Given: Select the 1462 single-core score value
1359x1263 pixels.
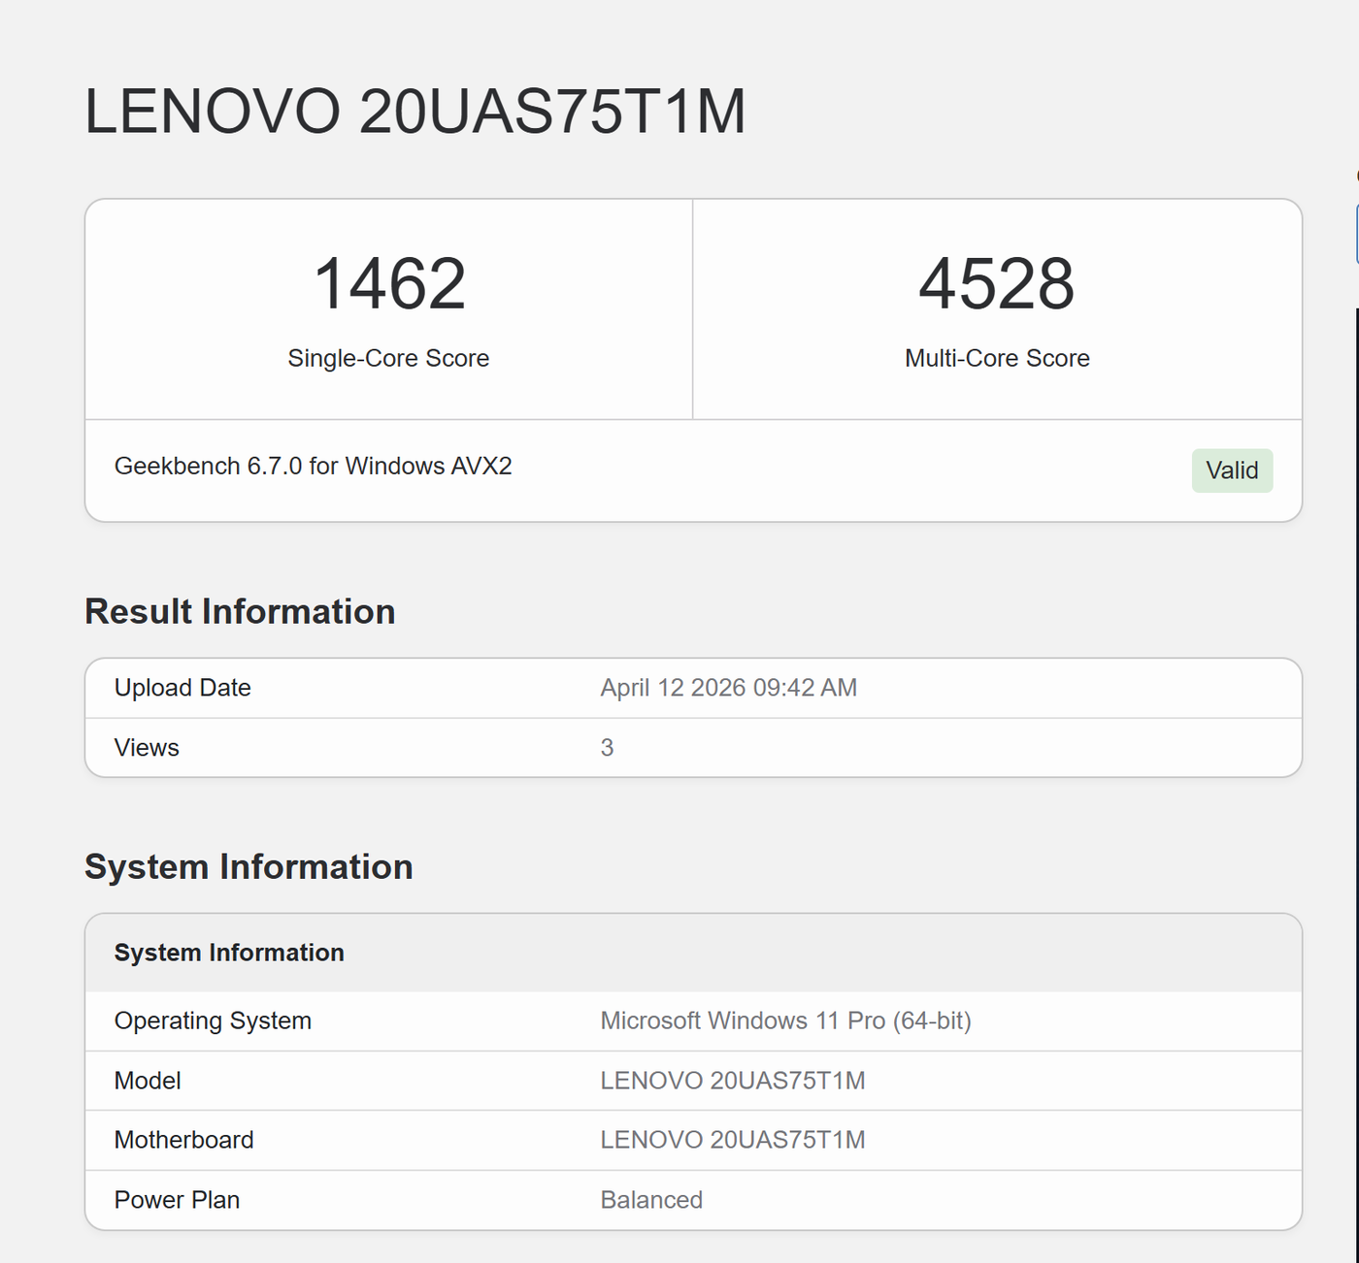Looking at the screenshot, I should 389,283.
